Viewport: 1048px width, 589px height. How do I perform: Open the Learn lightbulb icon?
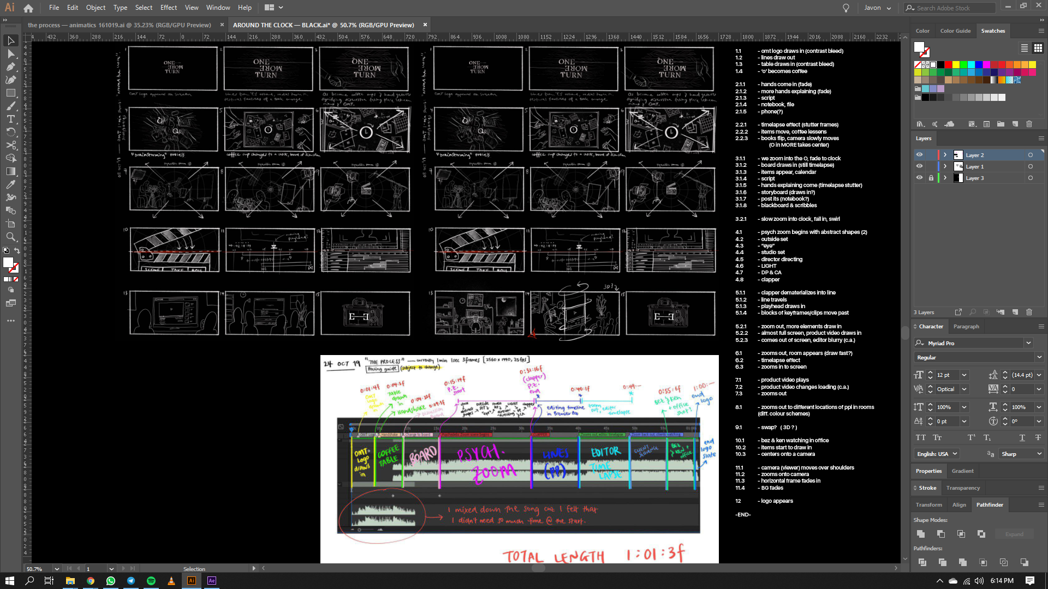click(x=846, y=8)
